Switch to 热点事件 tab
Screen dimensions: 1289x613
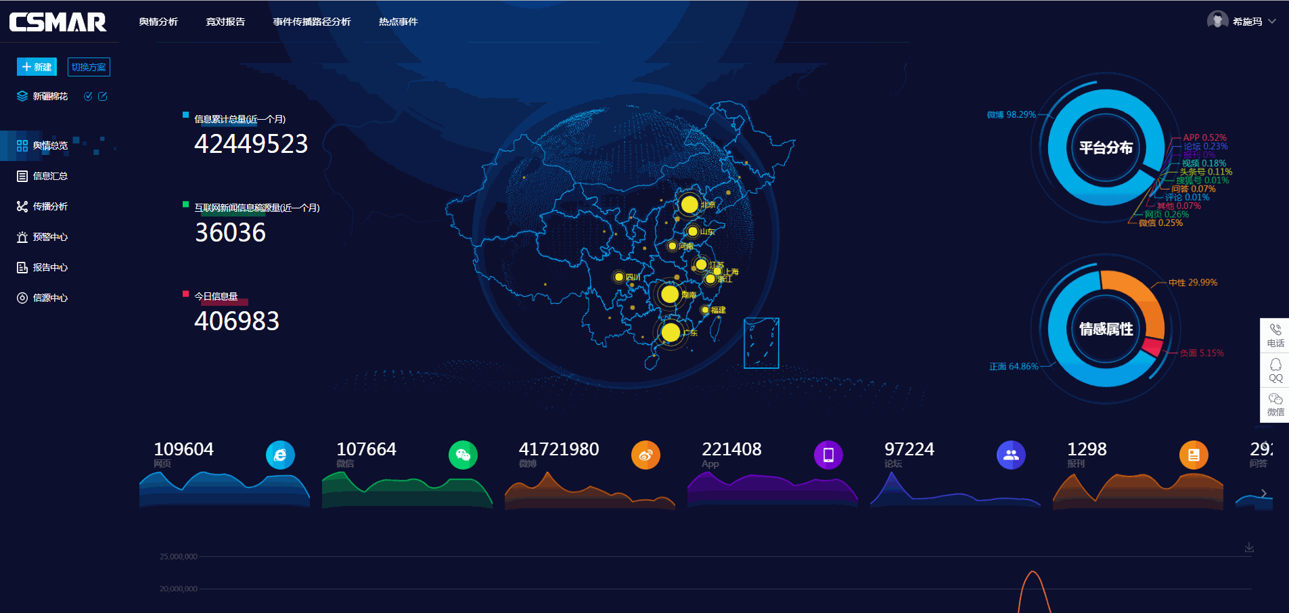coord(398,22)
